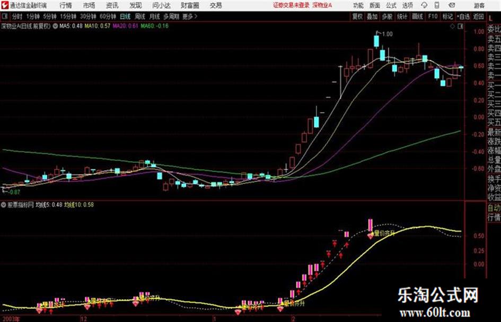This screenshot has height=322, width=501.
Task: Open the 市场 menu
Action: tap(89, 5)
